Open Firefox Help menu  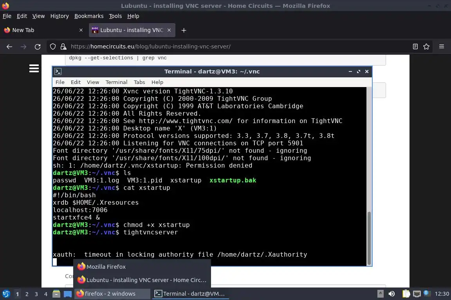pyautogui.click(x=133, y=16)
